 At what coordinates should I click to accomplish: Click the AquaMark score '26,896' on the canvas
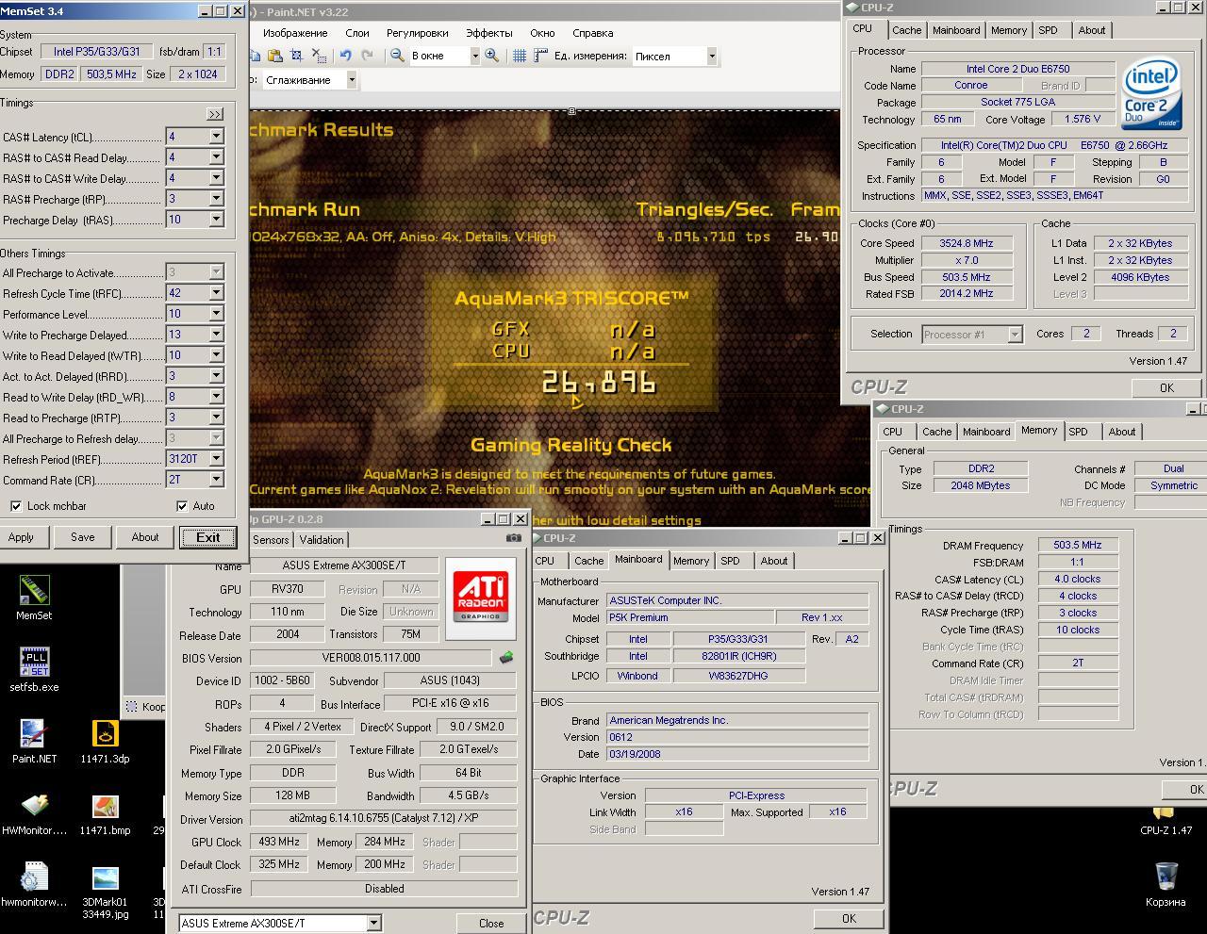point(599,382)
